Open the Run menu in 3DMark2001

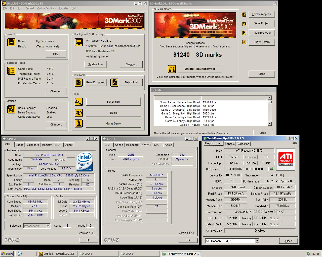20,8
